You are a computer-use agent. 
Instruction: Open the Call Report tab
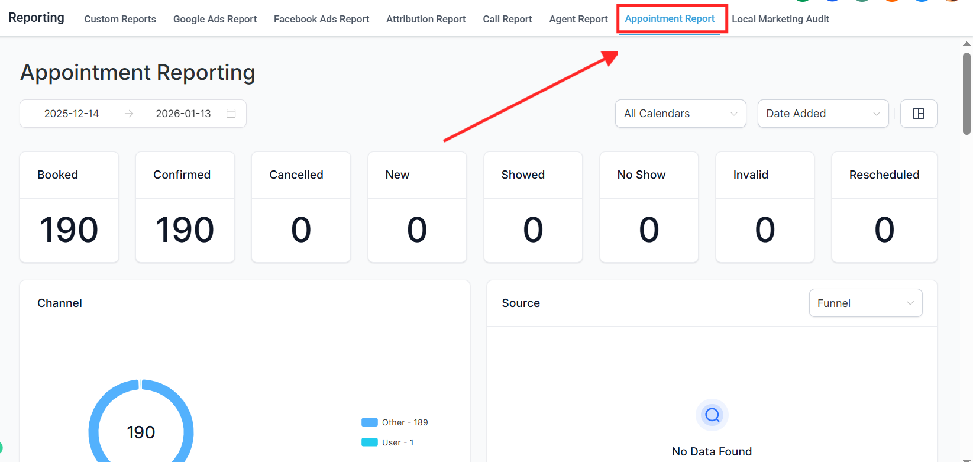(507, 19)
